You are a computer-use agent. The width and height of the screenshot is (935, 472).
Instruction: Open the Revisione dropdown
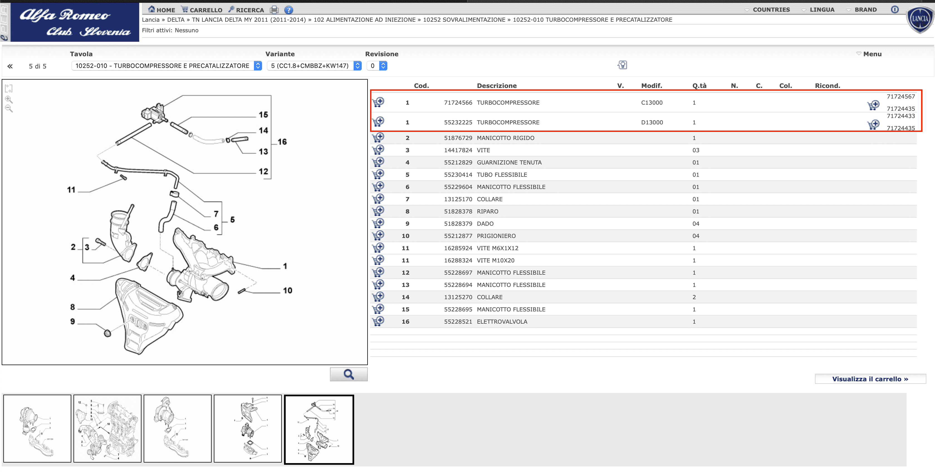click(377, 66)
